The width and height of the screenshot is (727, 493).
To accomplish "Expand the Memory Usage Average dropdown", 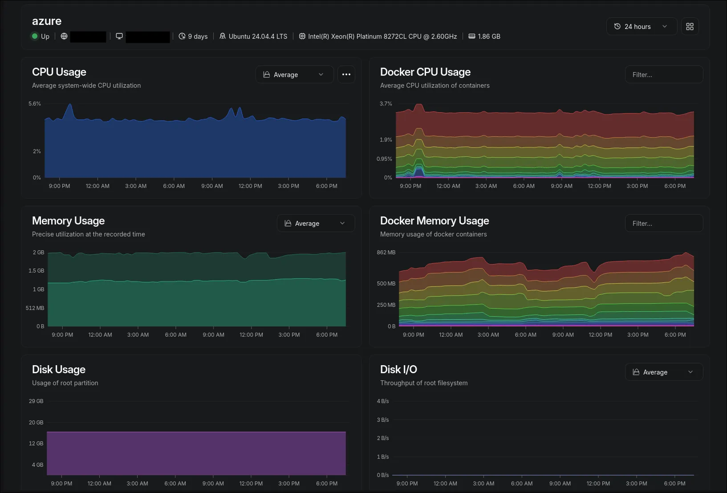I will tap(315, 224).
